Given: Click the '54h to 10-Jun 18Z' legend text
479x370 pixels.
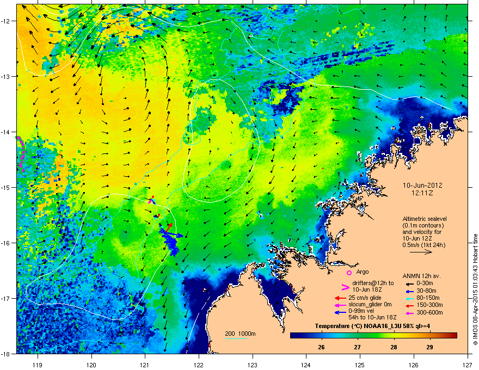Looking at the screenshot, I should coord(372,317).
